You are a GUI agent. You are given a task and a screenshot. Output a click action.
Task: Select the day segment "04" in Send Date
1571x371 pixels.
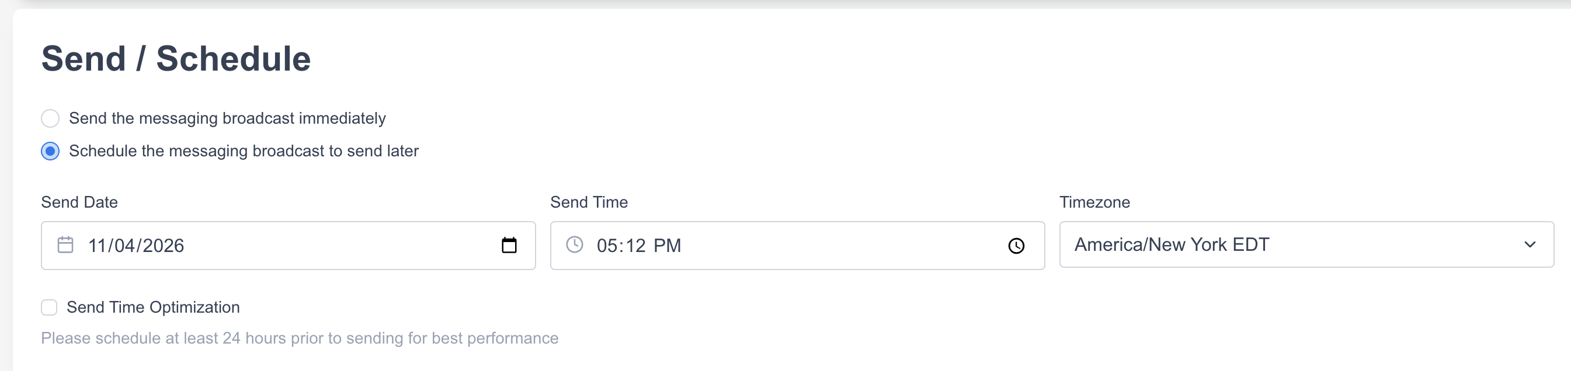coord(124,246)
